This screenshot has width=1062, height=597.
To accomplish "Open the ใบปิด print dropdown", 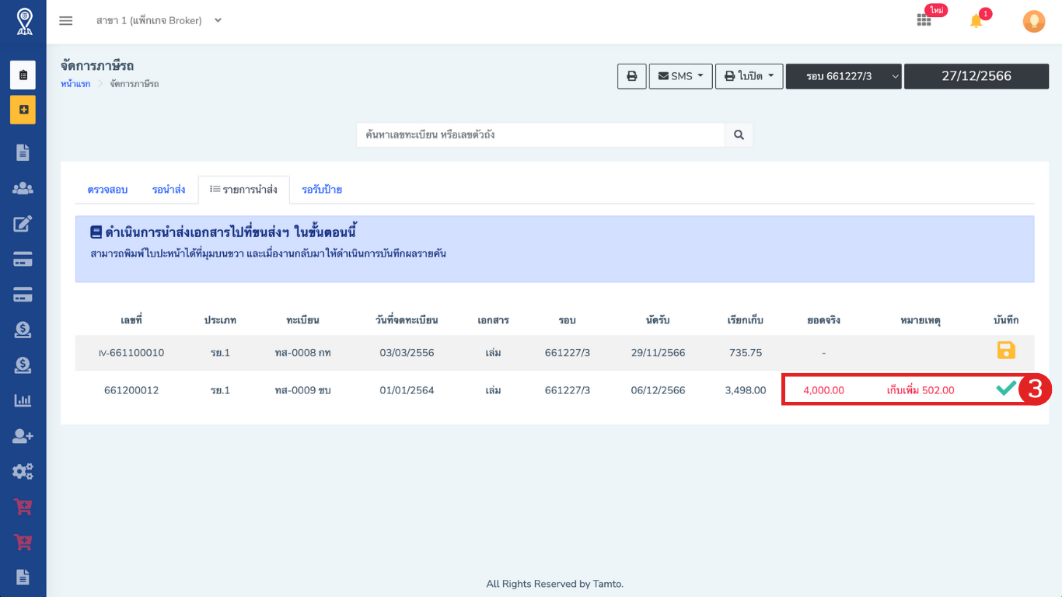I will (749, 76).
